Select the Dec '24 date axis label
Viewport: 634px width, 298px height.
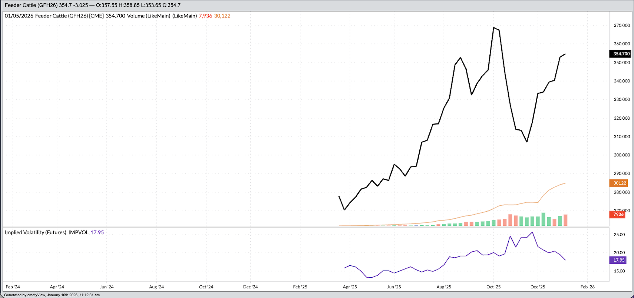[x=250, y=287]
